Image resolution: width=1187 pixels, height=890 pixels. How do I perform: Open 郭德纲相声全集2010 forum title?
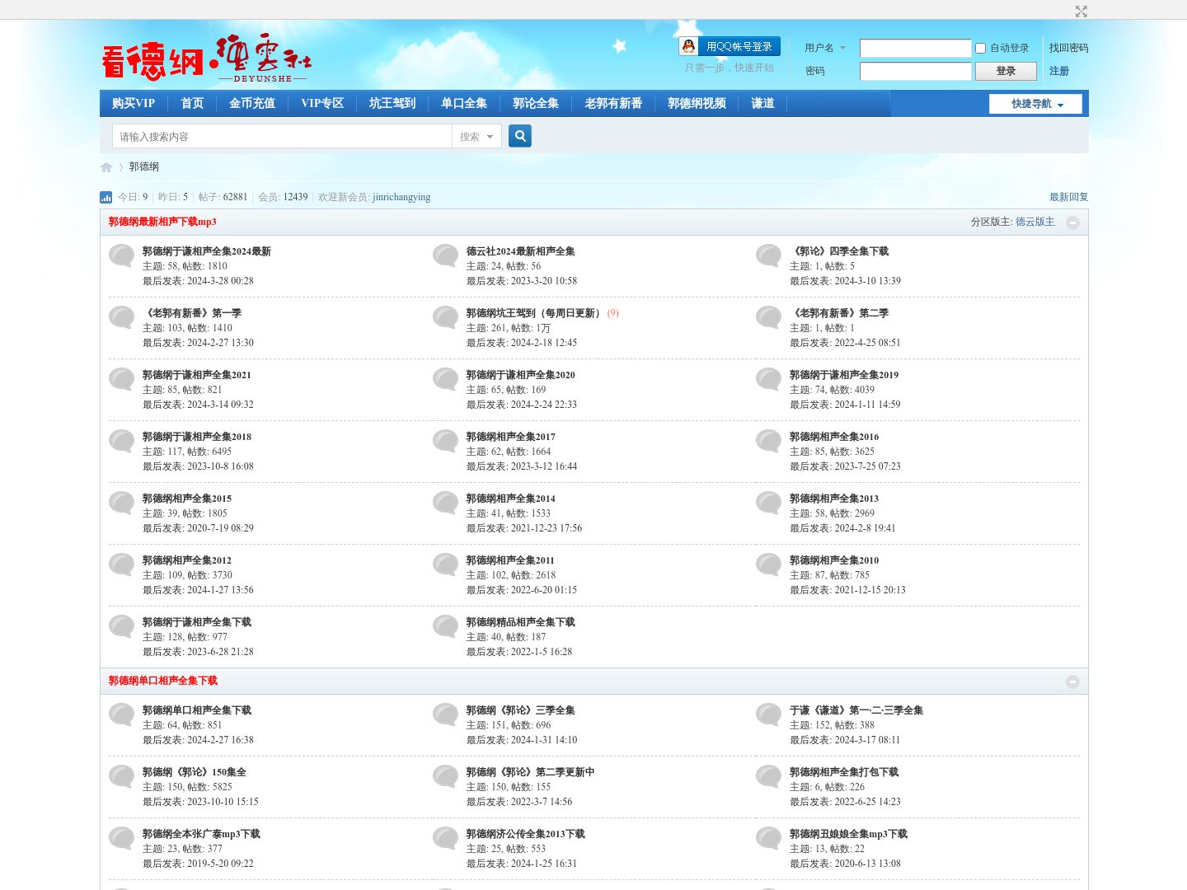(834, 560)
